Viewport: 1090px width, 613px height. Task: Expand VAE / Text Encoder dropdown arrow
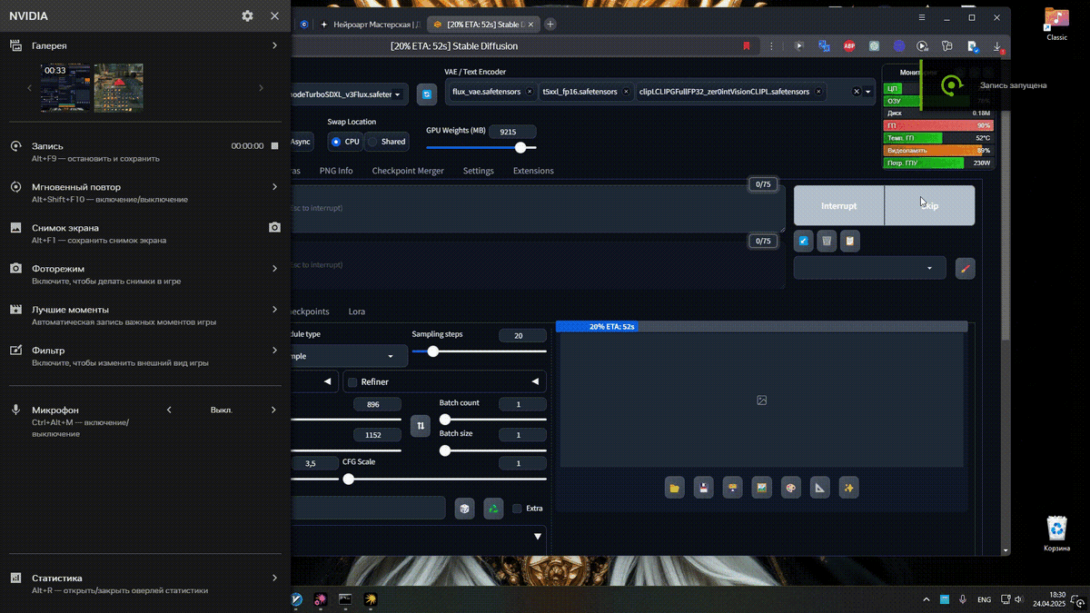click(868, 92)
